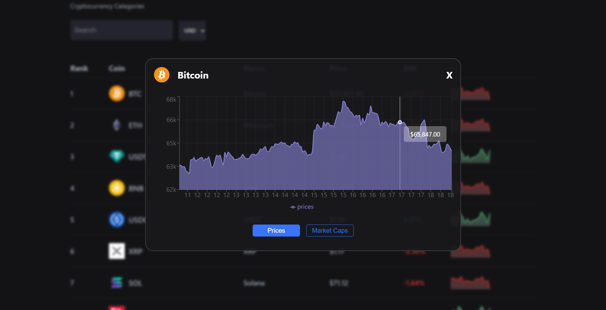
Task: Switch chart to Market Caps
Action: tap(330, 231)
